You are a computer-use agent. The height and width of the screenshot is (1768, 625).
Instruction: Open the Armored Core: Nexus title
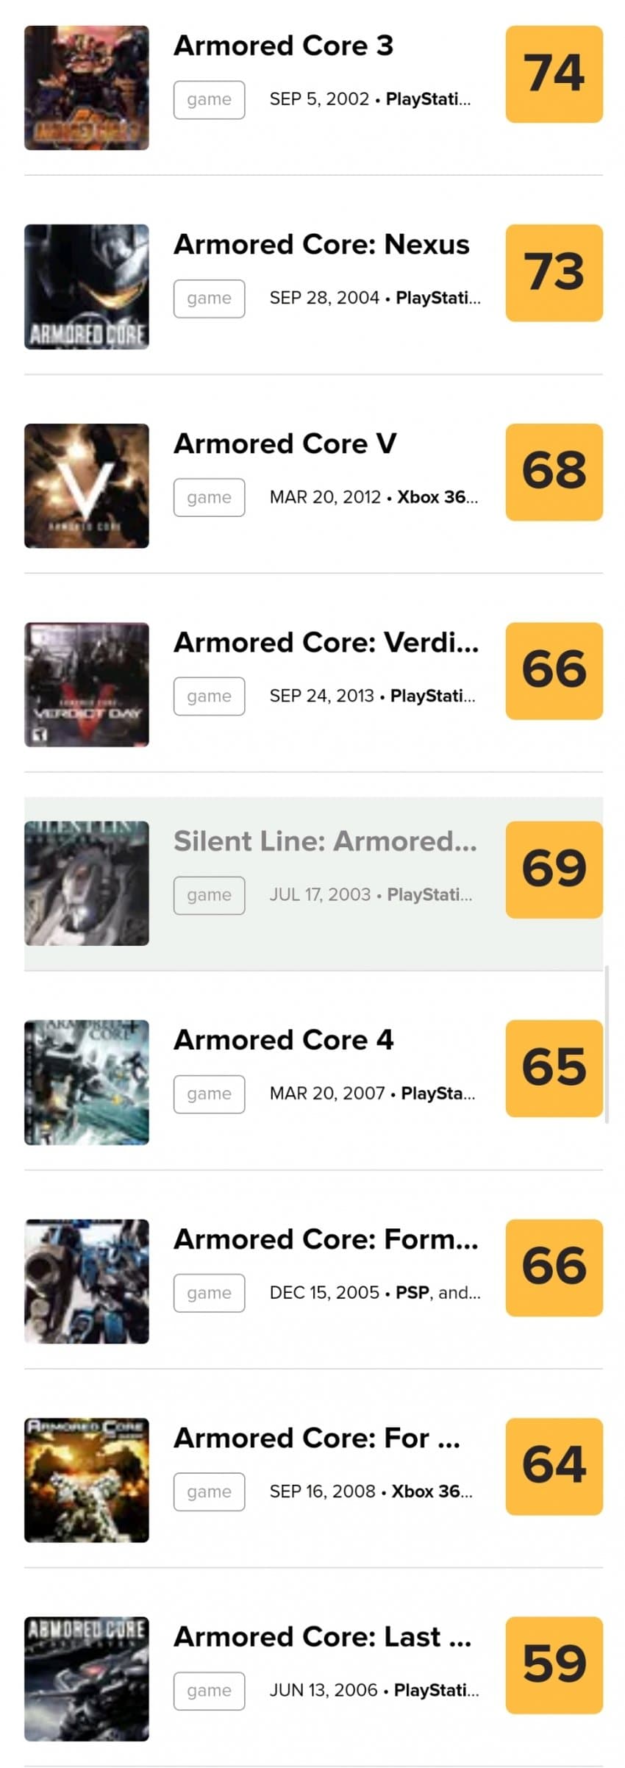pyautogui.click(x=321, y=244)
